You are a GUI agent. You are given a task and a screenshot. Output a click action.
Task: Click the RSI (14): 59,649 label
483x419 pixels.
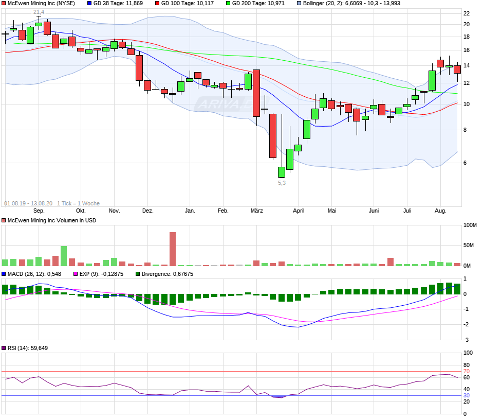[x=28, y=348]
